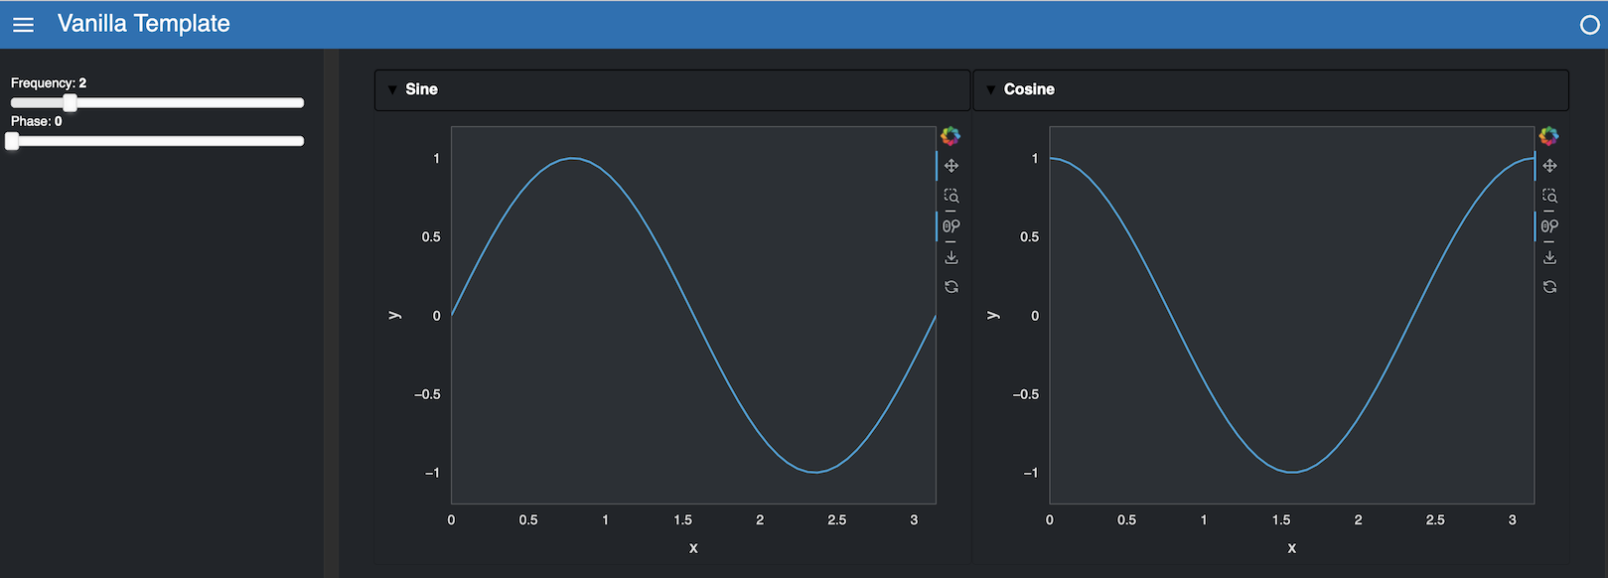Click the sine curve peak in Sine plot
The height and width of the screenshot is (578, 1608).
click(573, 158)
